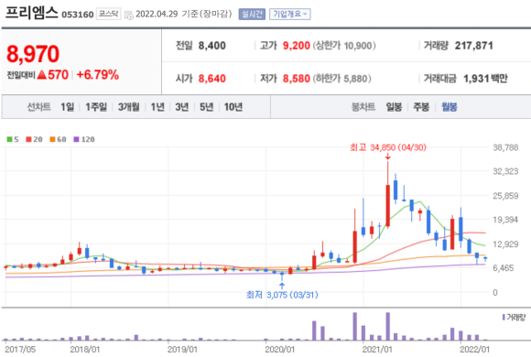Click the 프리엠스 stock name heading

(31, 13)
